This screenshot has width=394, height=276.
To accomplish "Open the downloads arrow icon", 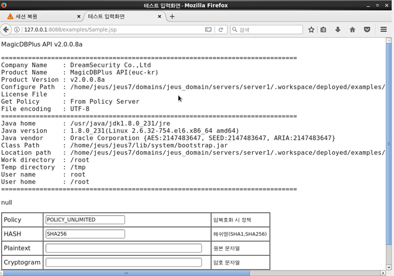I will tap(338, 30).
